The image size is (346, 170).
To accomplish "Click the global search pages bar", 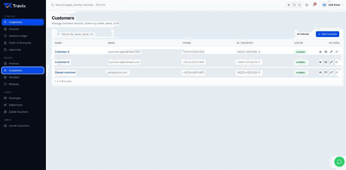I will 84,5.
